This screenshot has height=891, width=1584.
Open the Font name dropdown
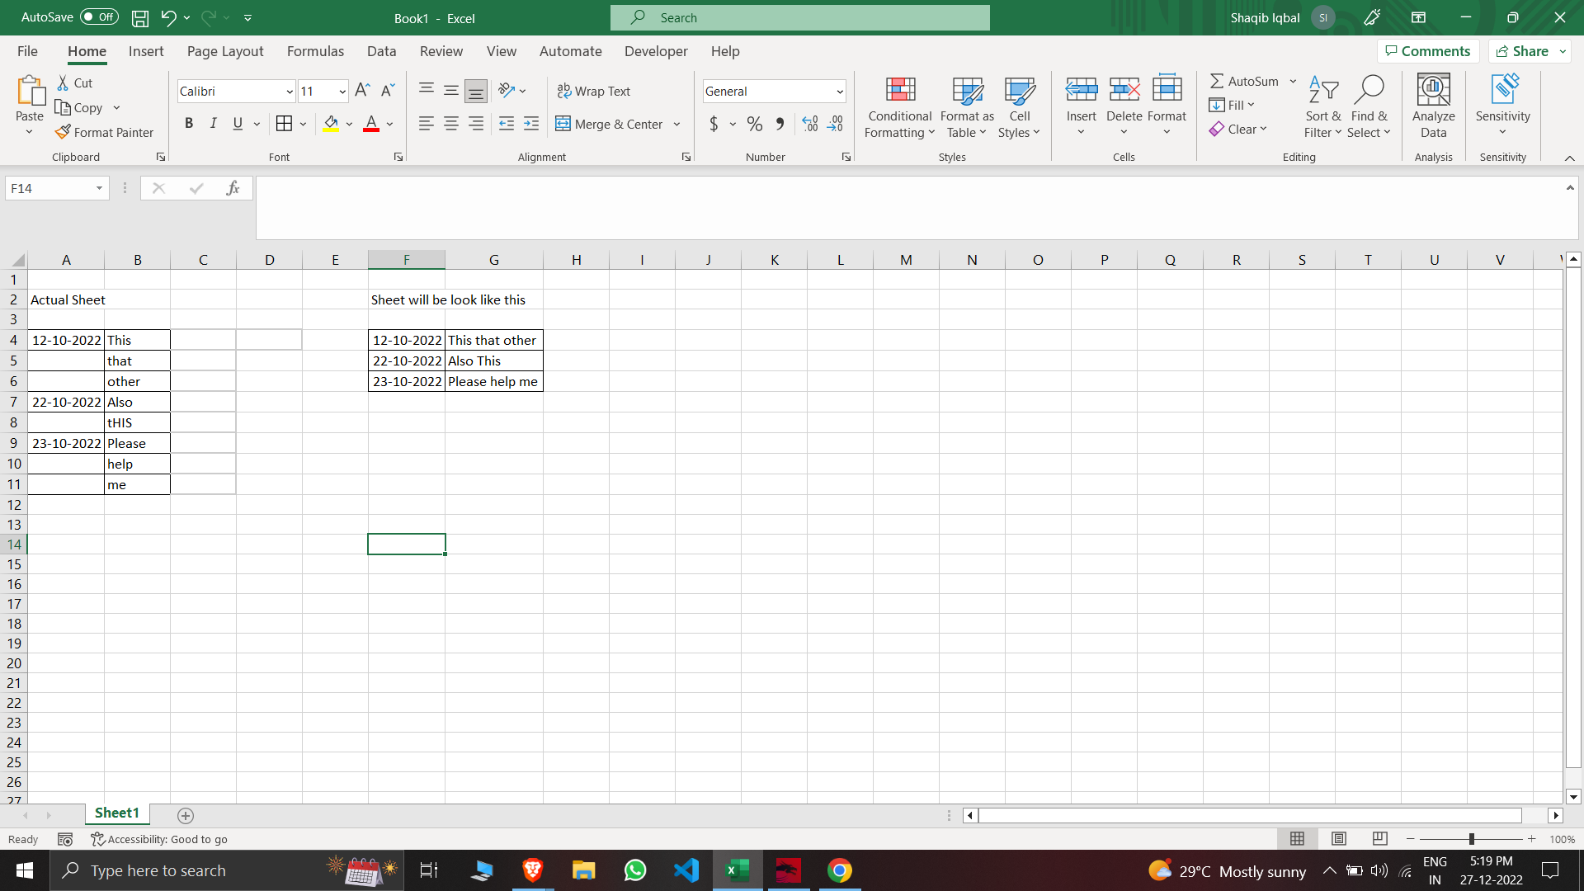[289, 91]
